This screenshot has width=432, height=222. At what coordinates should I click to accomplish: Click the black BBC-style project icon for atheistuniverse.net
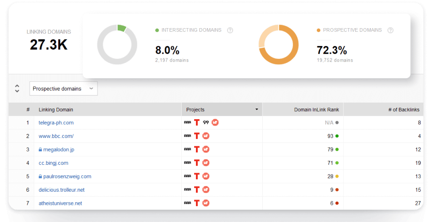[188, 203]
